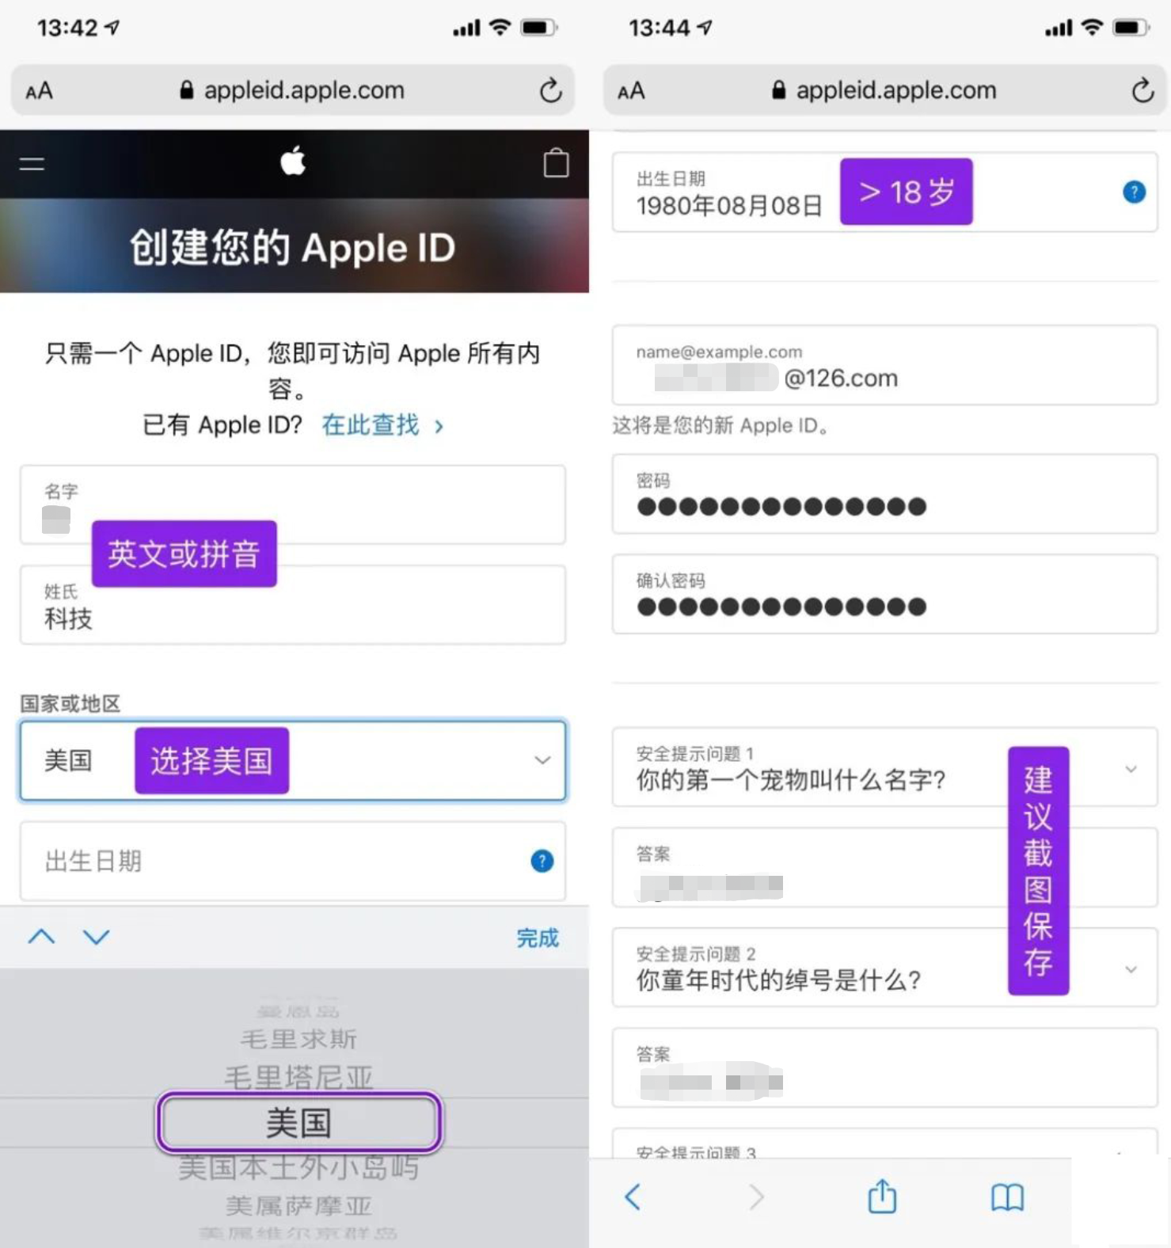1171x1248 pixels.
Task: Tap the email field ending @126.com
Action: tap(884, 365)
